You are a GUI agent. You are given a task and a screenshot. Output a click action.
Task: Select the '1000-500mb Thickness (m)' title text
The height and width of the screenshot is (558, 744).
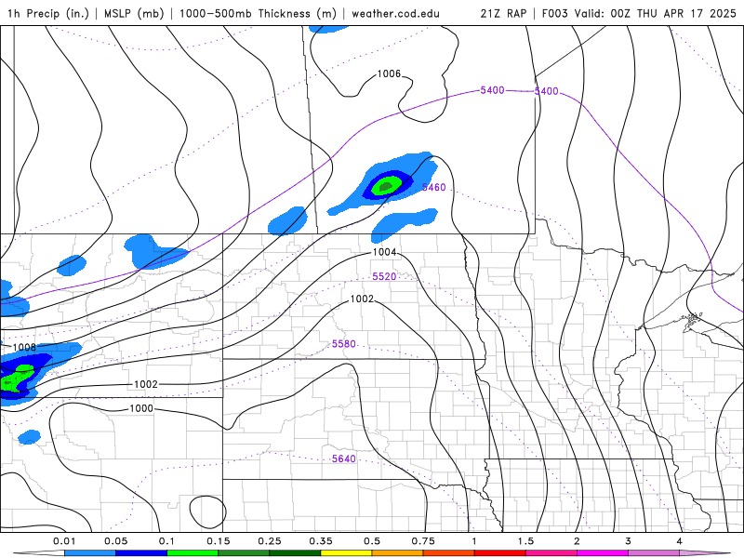258,13
